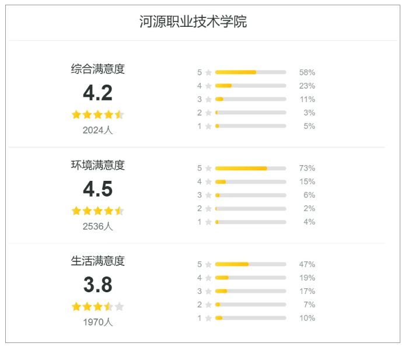This screenshot has width=405, height=350.
Task: Click the gold star rating under 4.5
Action: point(97,211)
